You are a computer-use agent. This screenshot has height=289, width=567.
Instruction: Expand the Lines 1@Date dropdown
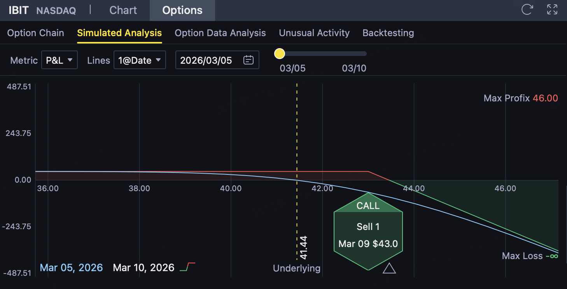pos(140,60)
